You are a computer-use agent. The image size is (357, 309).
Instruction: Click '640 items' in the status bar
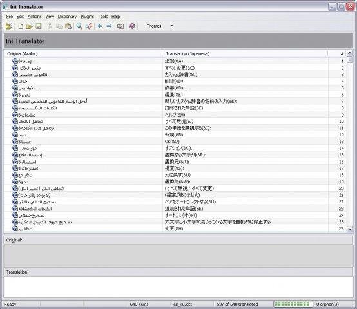(139, 304)
